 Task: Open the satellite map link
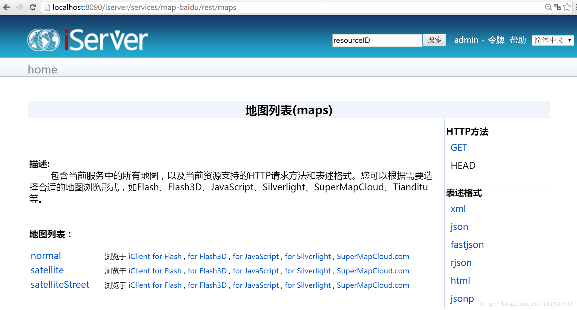point(47,270)
